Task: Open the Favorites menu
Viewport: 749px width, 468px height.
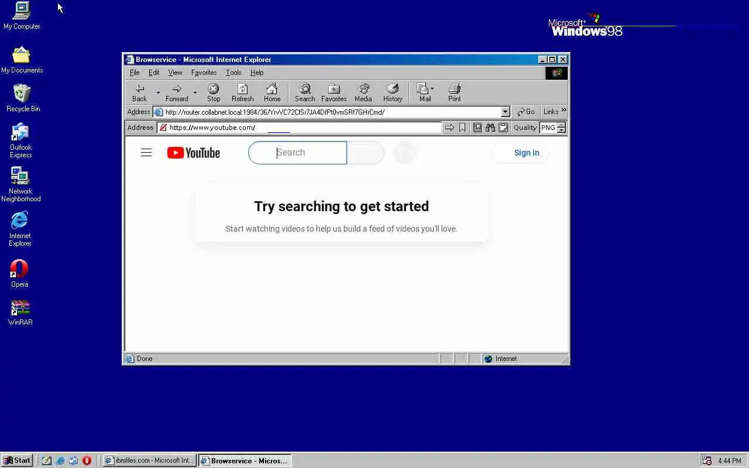Action: pos(204,73)
